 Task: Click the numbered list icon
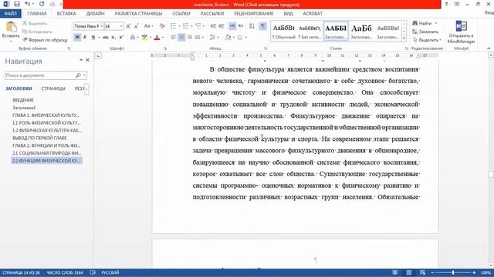coord(186,26)
